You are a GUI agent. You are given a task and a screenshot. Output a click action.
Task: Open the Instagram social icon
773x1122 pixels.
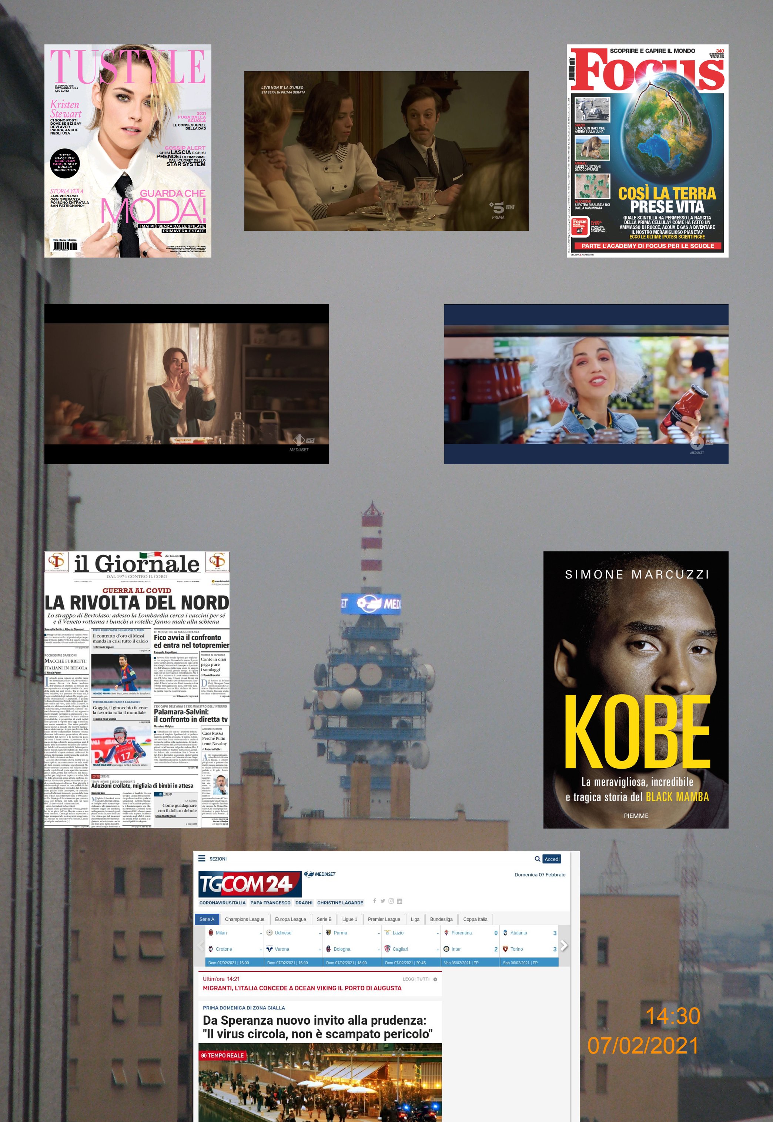pos(391,901)
